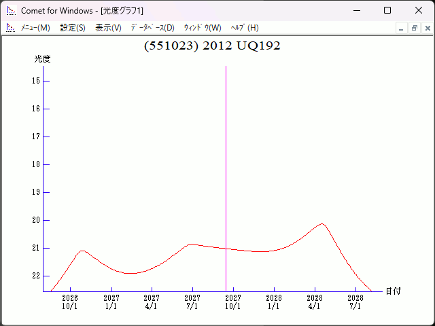The image size is (435, 326).
Task: Close the Comet for Windows application
Action: click(x=419, y=11)
